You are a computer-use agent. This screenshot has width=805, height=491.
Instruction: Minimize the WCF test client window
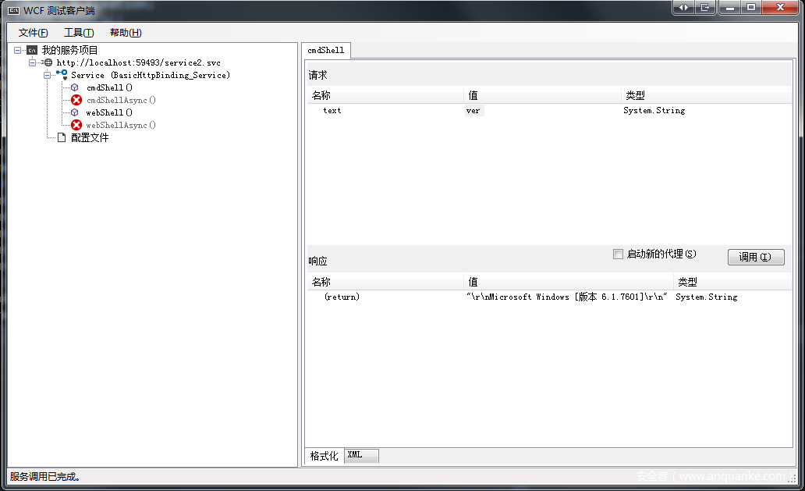tap(729, 7)
